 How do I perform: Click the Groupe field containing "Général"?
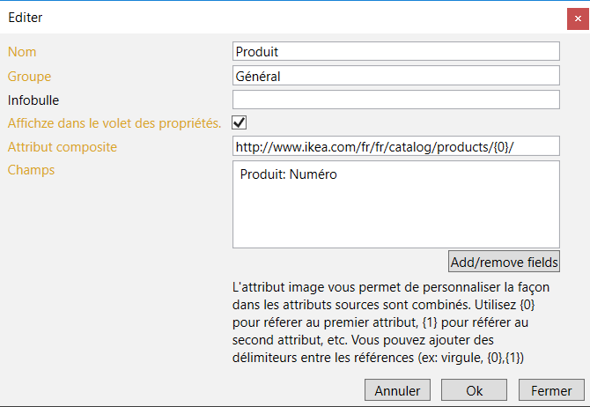pos(396,77)
